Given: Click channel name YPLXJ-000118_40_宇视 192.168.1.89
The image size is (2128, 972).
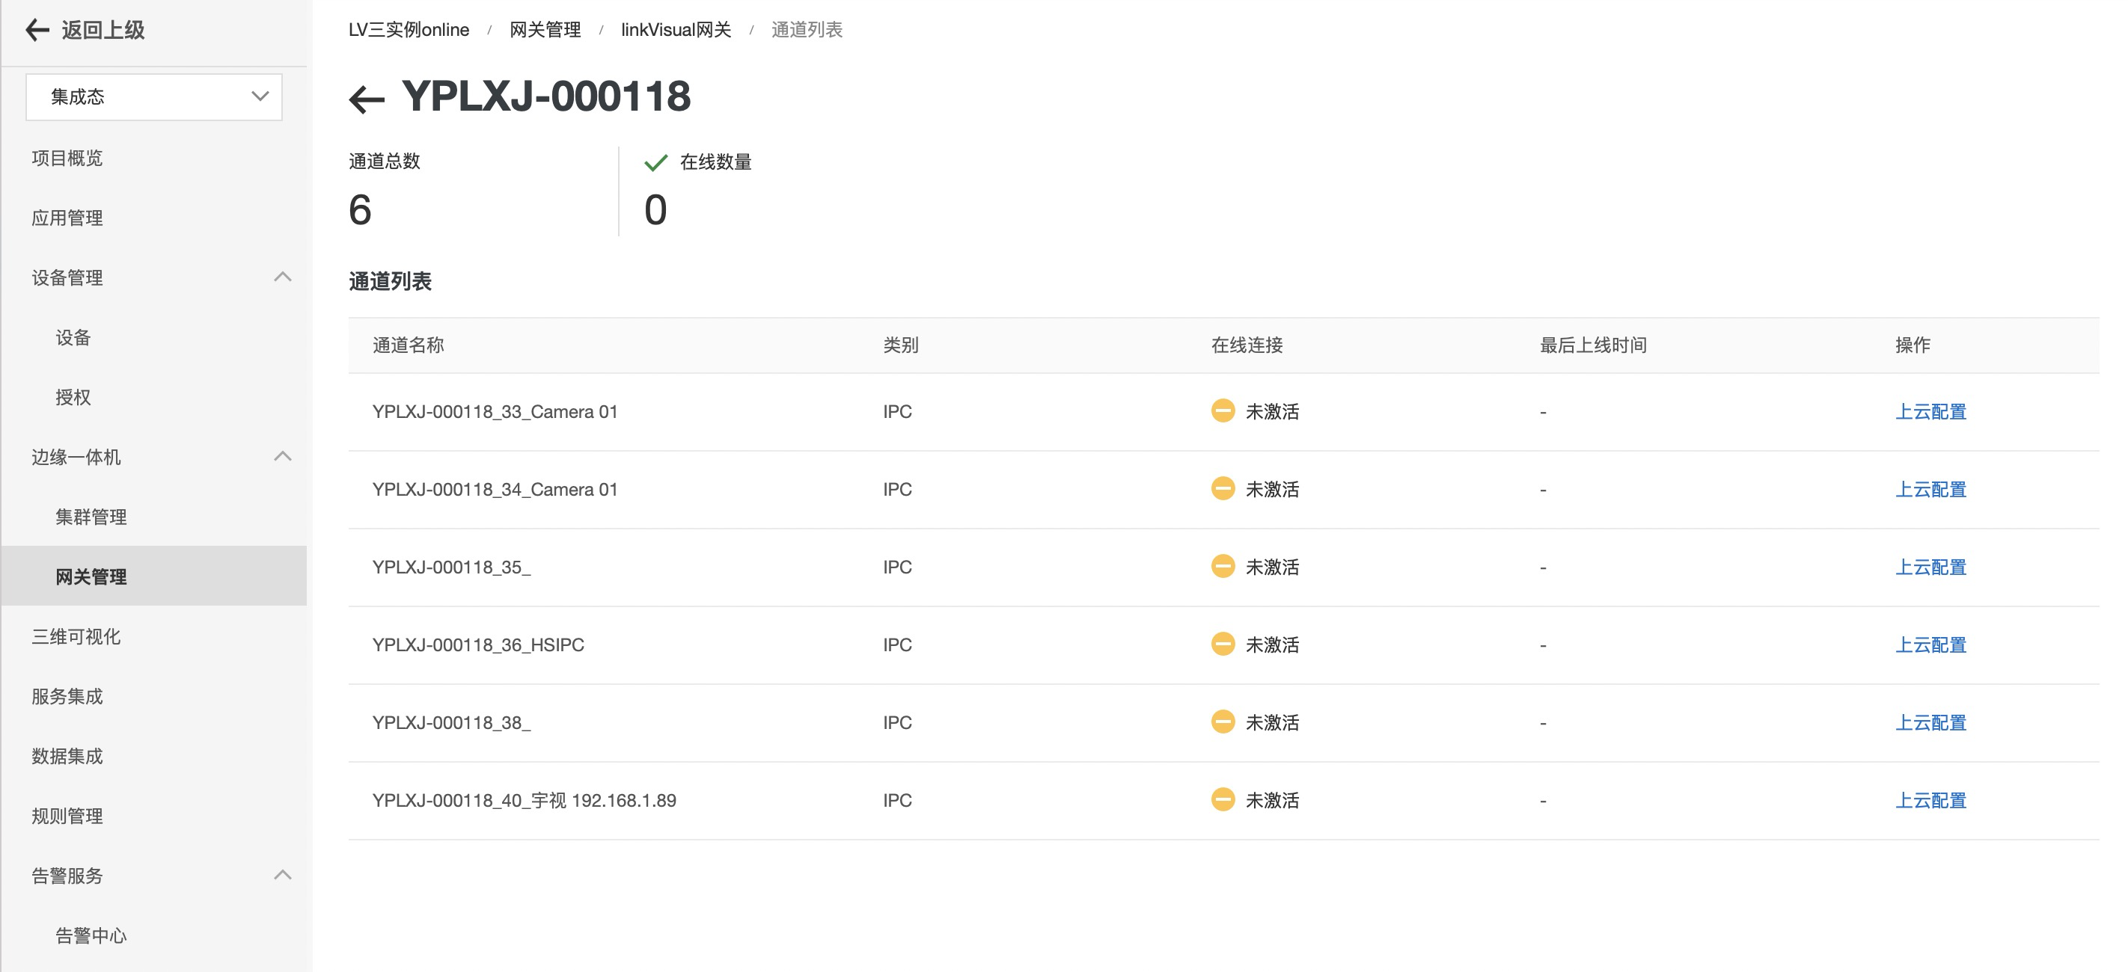Looking at the screenshot, I should click(524, 799).
